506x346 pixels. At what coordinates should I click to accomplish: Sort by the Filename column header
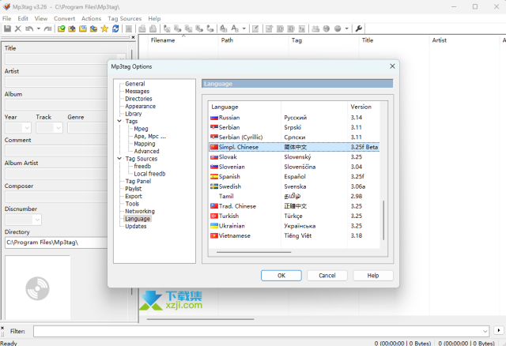click(x=183, y=40)
